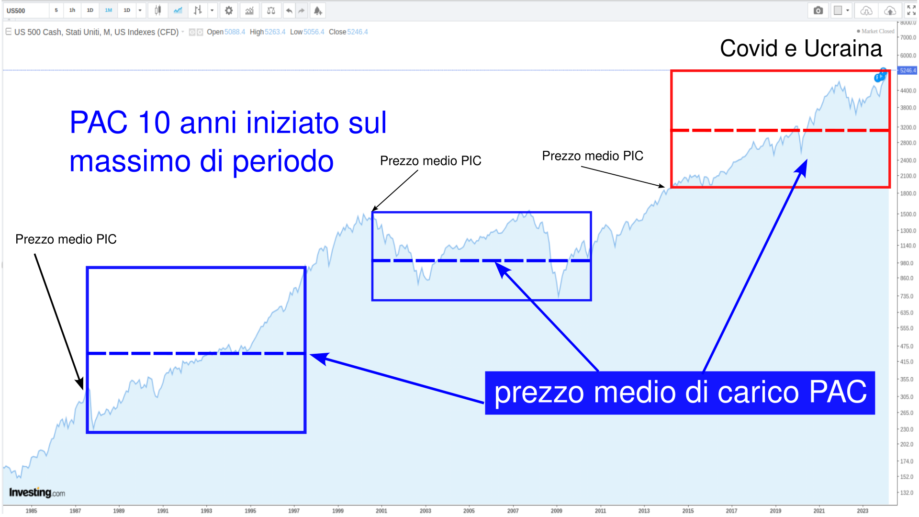
Task: Load chart layout from cloud
Action: point(866,10)
